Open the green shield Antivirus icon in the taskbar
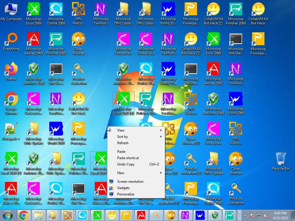The height and width of the screenshot is (221, 295). pos(215,215)
